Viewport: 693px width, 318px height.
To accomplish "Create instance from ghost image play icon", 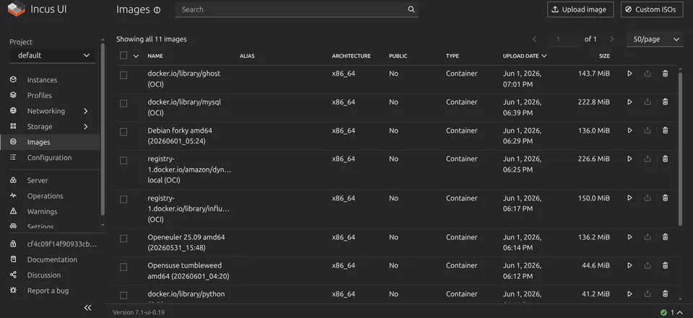I will pyautogui.click(x=629, y=74).
